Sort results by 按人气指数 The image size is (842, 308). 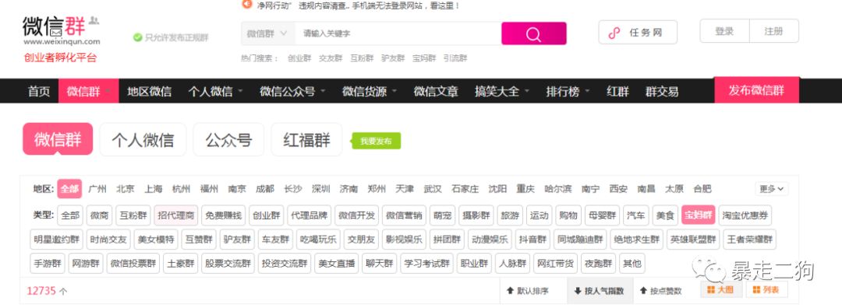600,291
